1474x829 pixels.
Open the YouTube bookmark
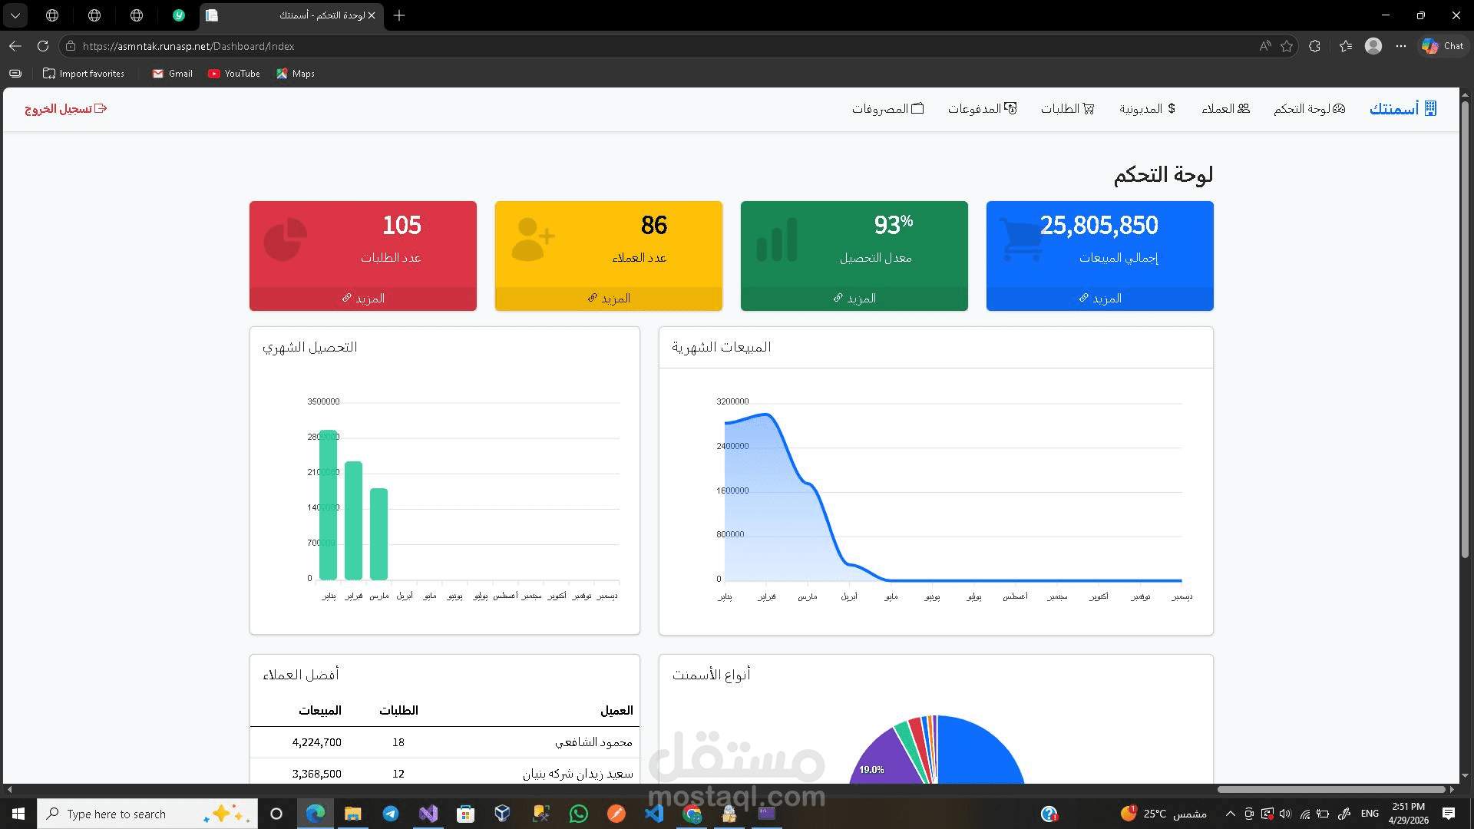[234, 74]
